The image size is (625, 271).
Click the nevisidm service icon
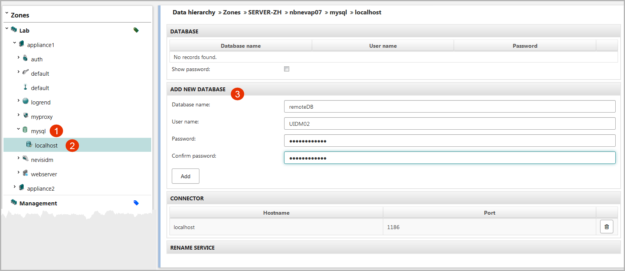(x=26, y=158)
